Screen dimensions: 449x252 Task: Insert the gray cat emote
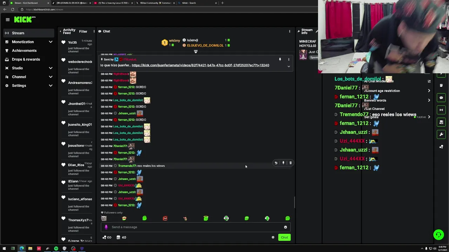tap(104, 218)
